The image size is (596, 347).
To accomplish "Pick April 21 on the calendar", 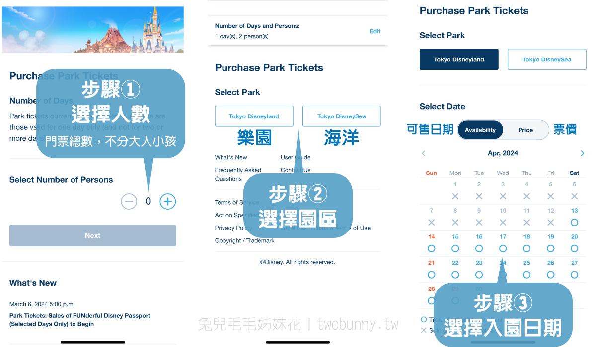I will click(x=432, y=269).
